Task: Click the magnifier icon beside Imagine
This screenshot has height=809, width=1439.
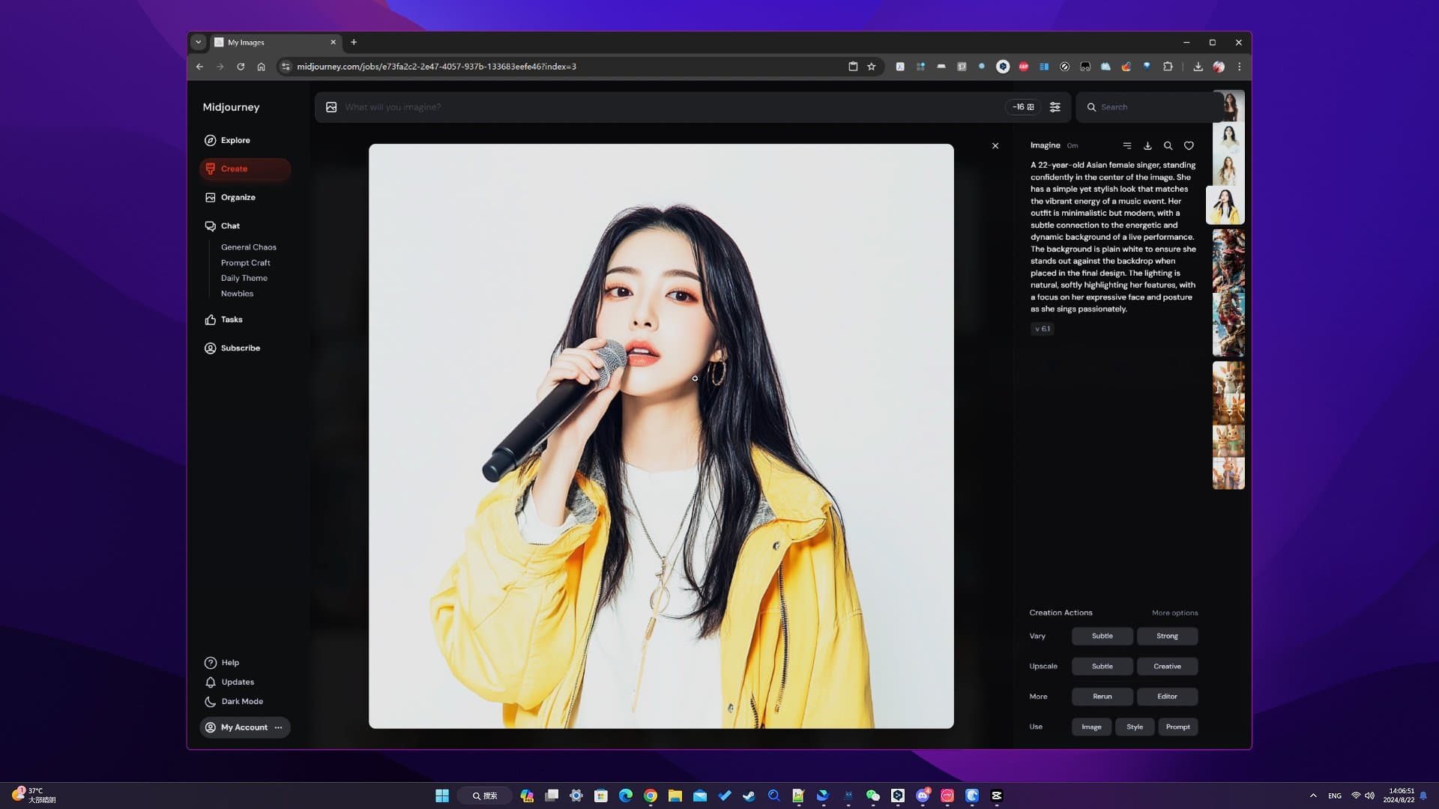Action: [x=1168, y=146]
